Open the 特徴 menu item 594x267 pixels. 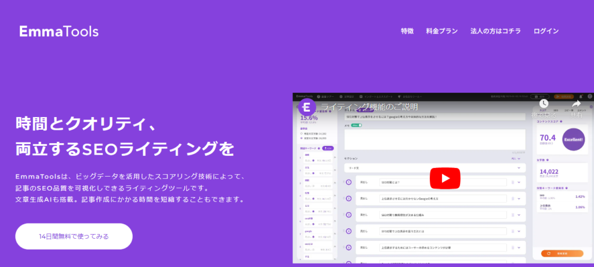[407, 31]
